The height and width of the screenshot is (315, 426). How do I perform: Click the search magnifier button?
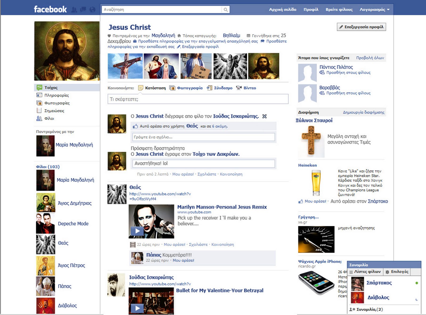pyautogui.click(x=226, y=10)
